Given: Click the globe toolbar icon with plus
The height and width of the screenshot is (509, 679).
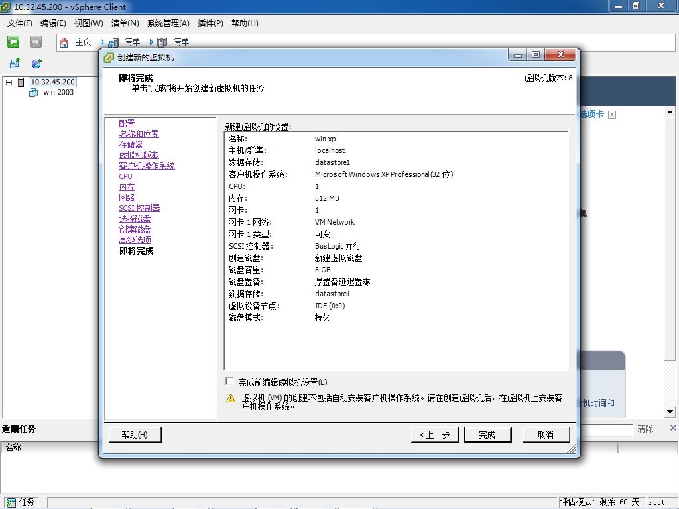Looking at the screenshot, I should [x=36, y=63].
